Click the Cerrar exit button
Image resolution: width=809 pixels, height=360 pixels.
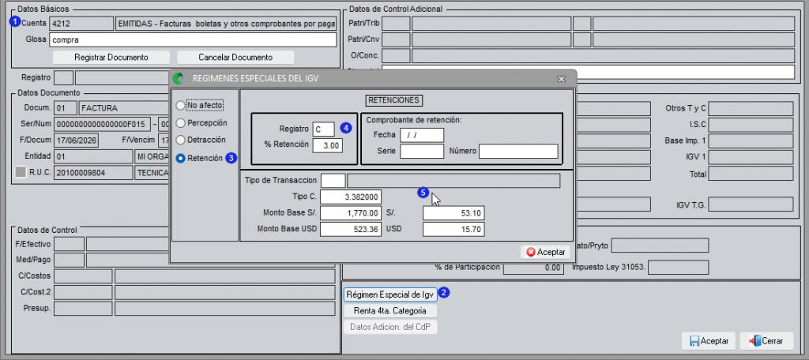click(766, 341)
